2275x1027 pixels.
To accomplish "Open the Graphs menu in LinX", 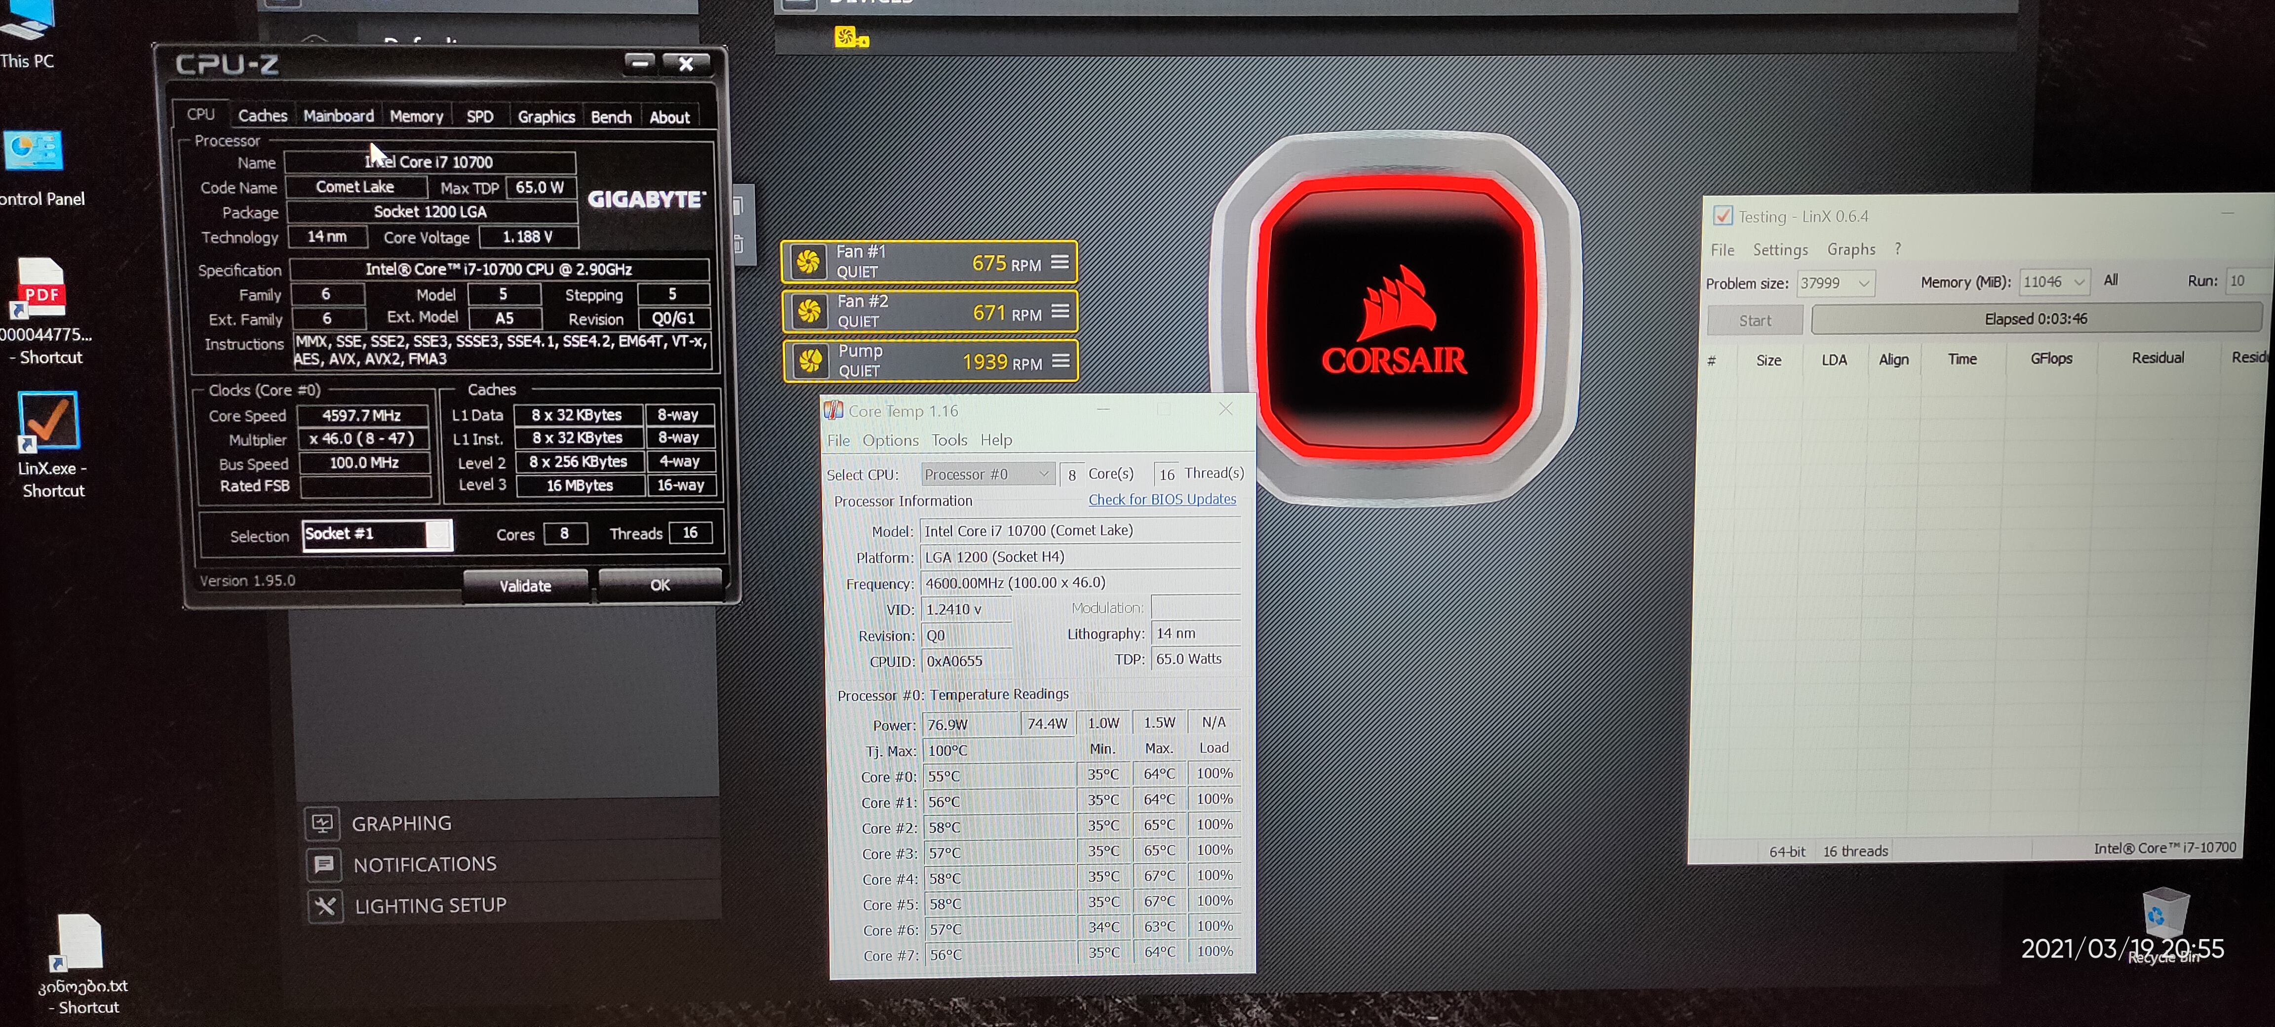I will tap(1851, 249).
